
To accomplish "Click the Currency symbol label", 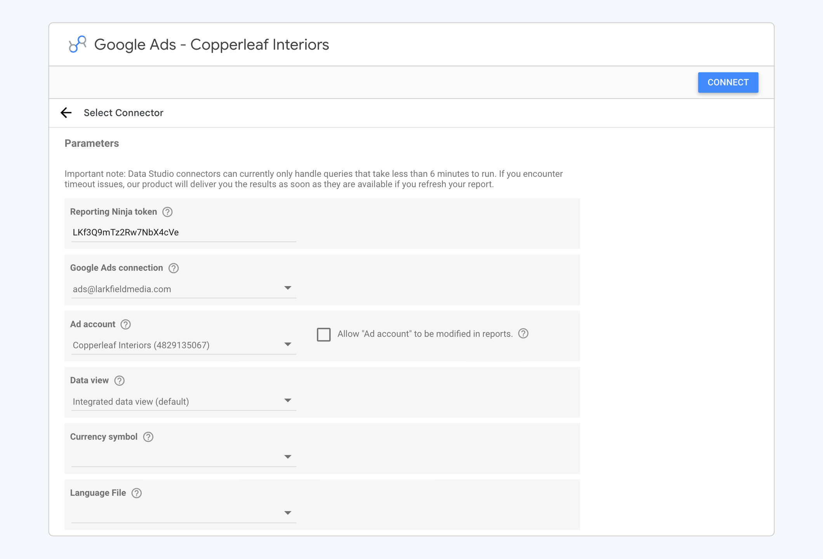I will pyautogui.click(x=104, y=437).
